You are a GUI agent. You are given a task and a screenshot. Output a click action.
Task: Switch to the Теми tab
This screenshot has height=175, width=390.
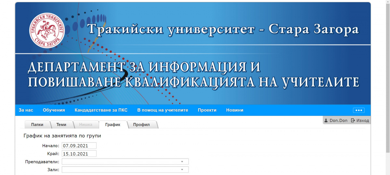click(61, 125)
